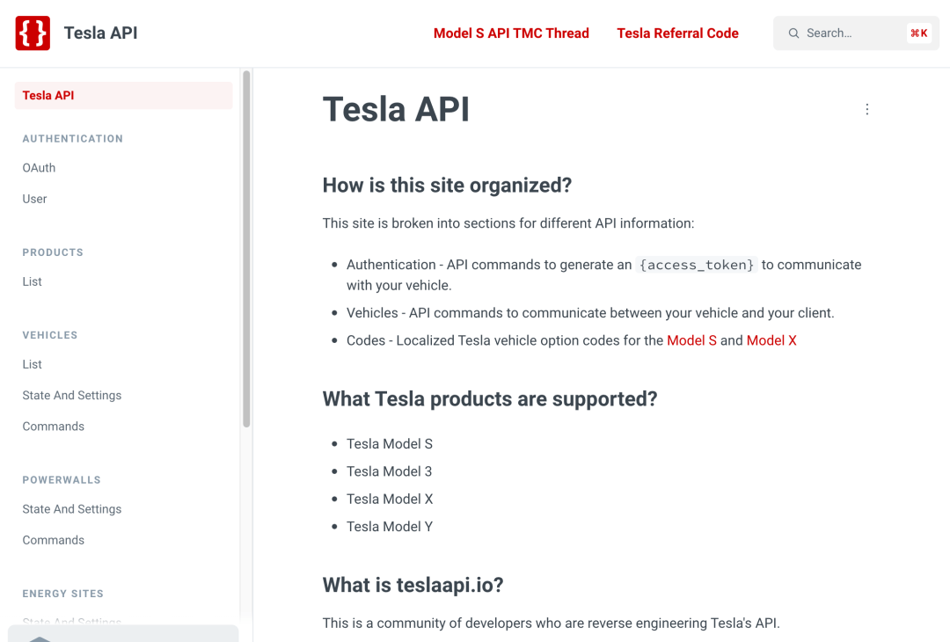The width and height of the screenshot is (950, 642).
Task: Click the {access_token} code snippet
Action: tap(697, 265)
